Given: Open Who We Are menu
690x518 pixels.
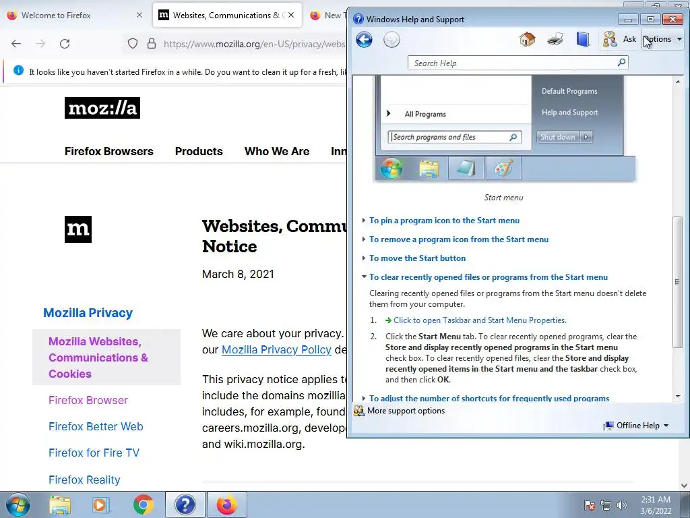Looking at the screenshot, I should (x=277, y=151).
